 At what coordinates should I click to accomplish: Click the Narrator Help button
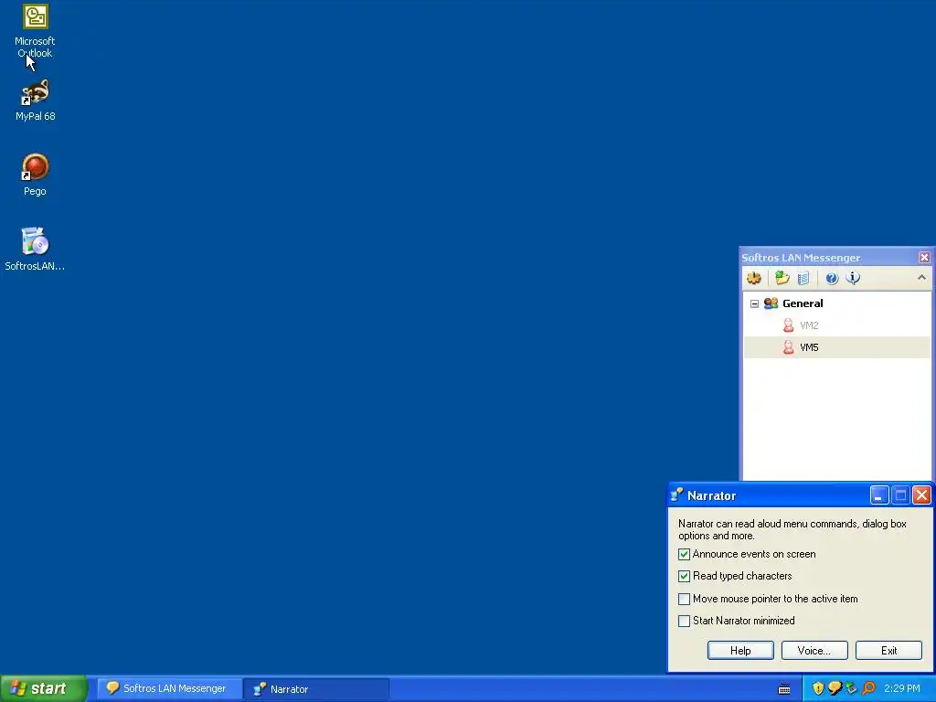[x=740, y=651]
